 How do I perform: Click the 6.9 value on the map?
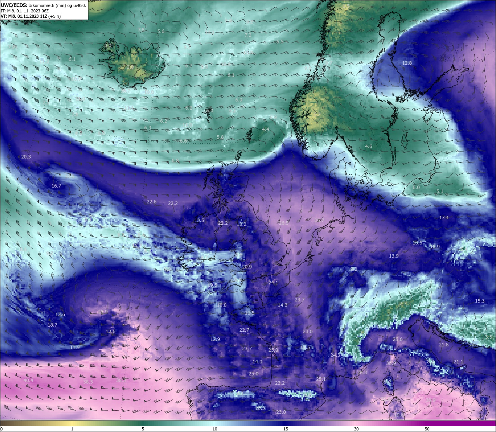click(239, 100)
